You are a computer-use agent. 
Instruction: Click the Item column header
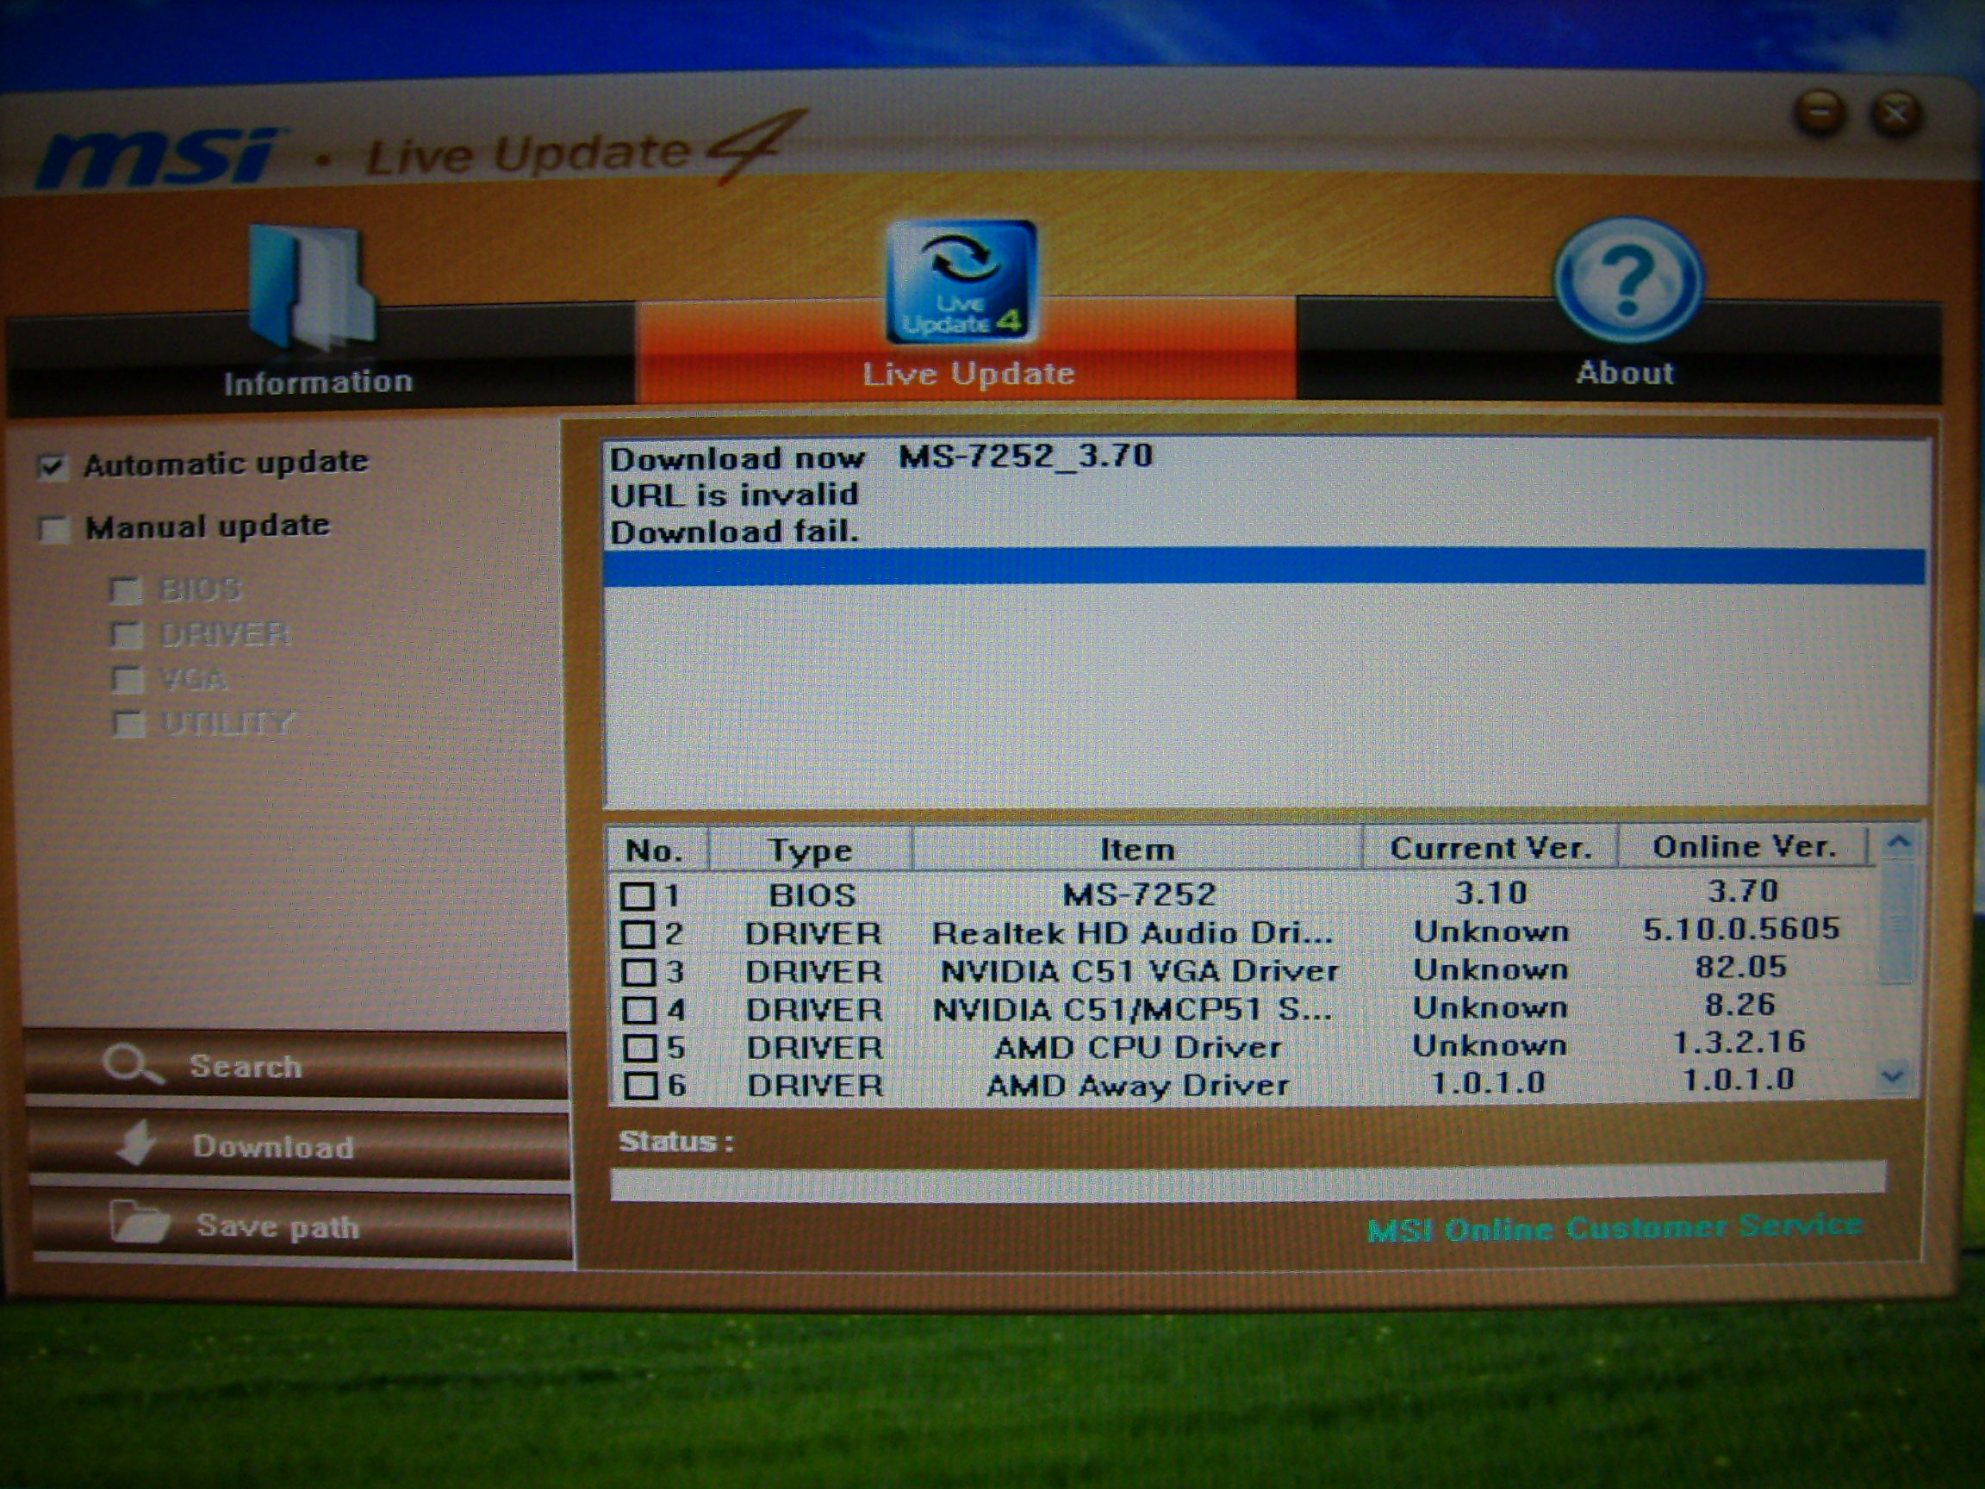(x=1137, y=849)
